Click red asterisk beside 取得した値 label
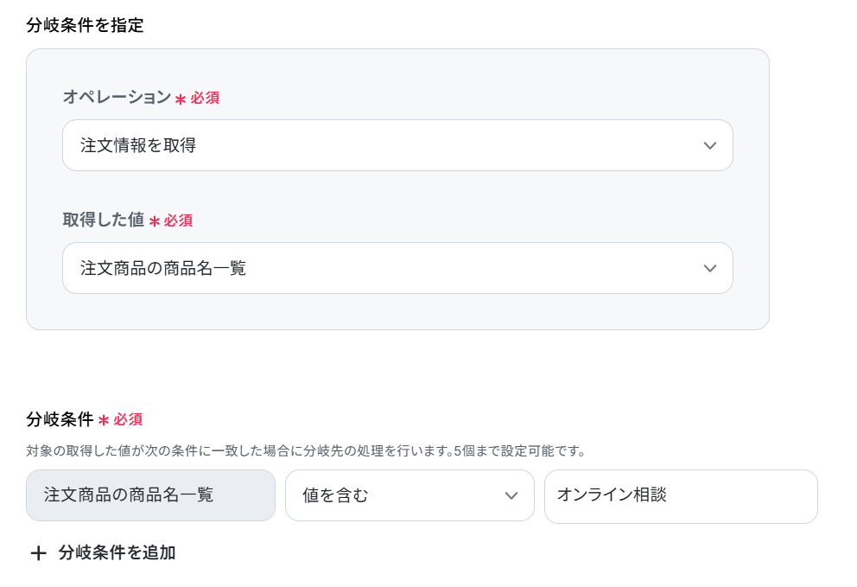857x587 pixels. (154, 221)
